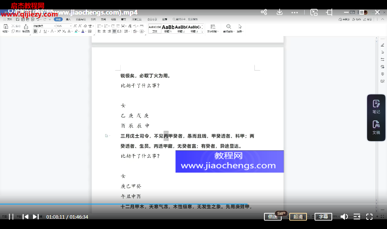This screenshot has width=387, height=229.
Task: Increase font size with the grow icon
Action: click(75, 26)
